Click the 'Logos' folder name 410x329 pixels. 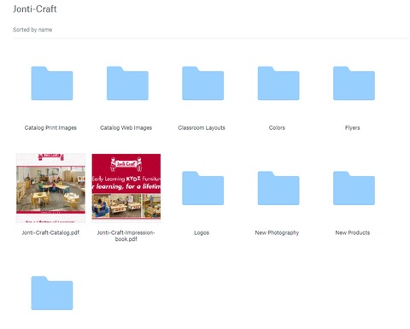(x=202, y=232)
